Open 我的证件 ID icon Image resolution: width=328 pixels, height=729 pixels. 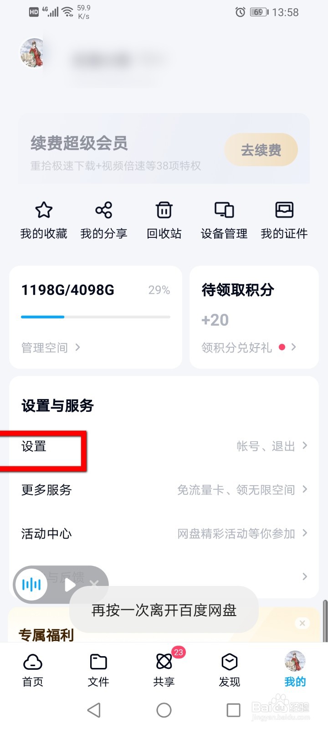[x=284, y=210]
